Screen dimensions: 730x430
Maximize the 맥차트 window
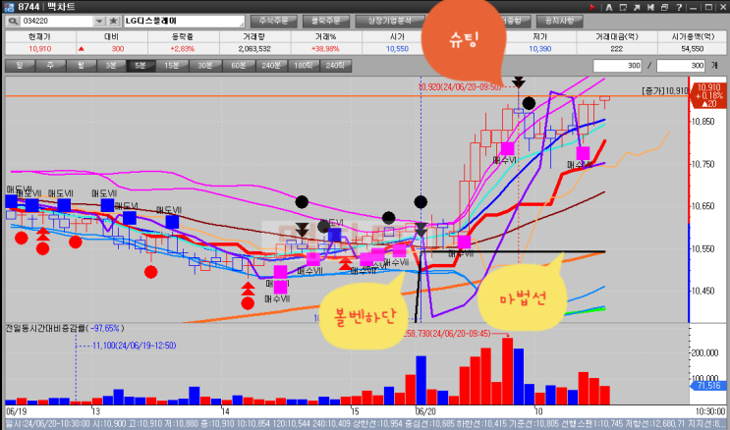click(x=708, y=8)
